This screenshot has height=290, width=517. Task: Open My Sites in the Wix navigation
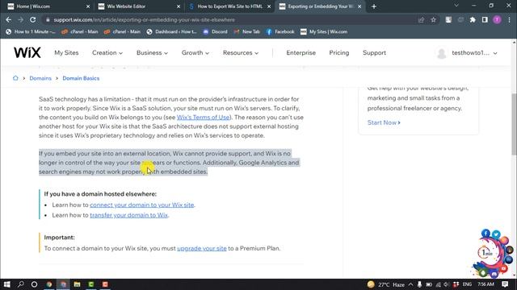click(x=66, y=53)
